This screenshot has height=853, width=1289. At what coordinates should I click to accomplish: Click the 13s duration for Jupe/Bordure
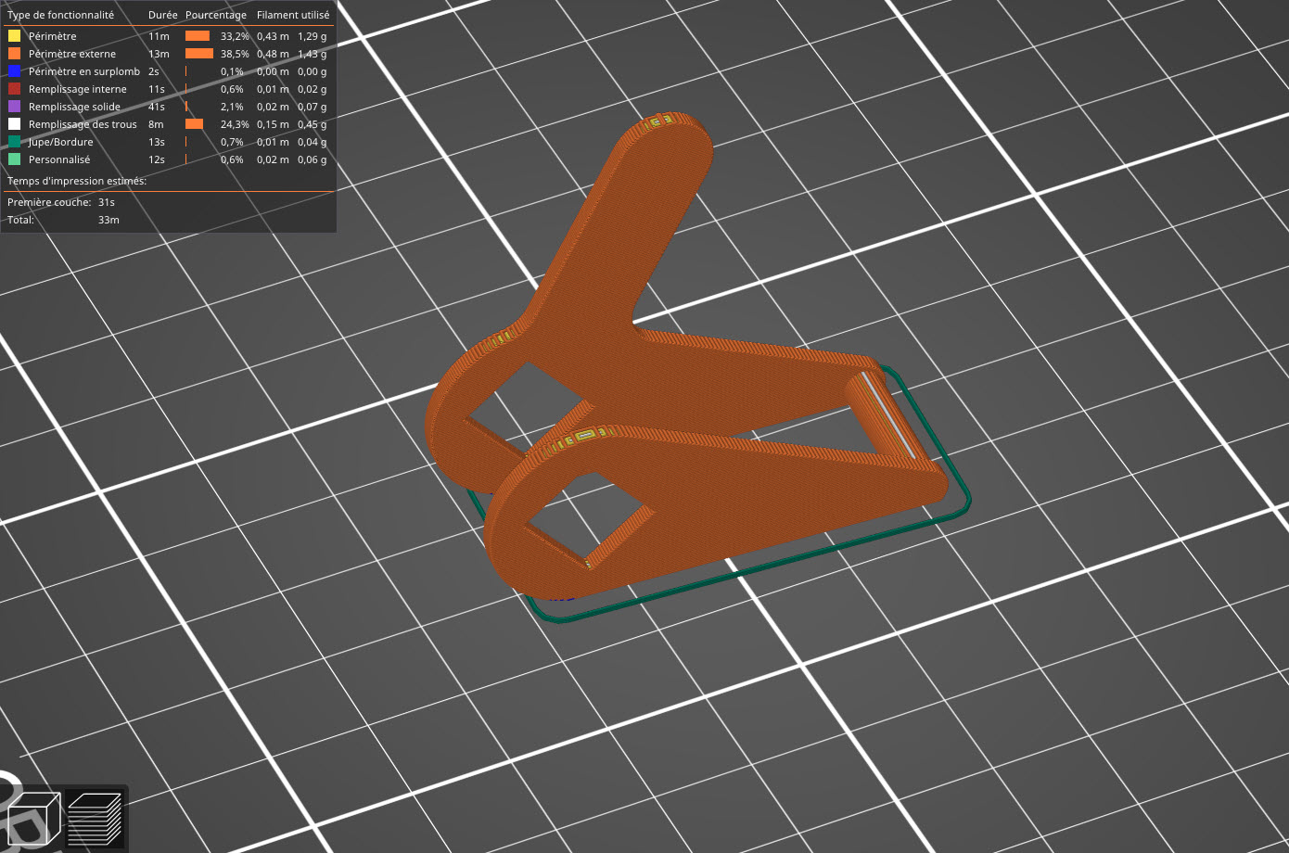(x=157, y=142)
